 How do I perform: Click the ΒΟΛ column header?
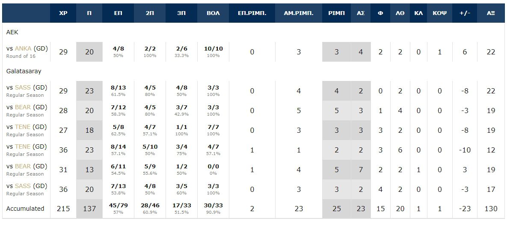(213, 13)
